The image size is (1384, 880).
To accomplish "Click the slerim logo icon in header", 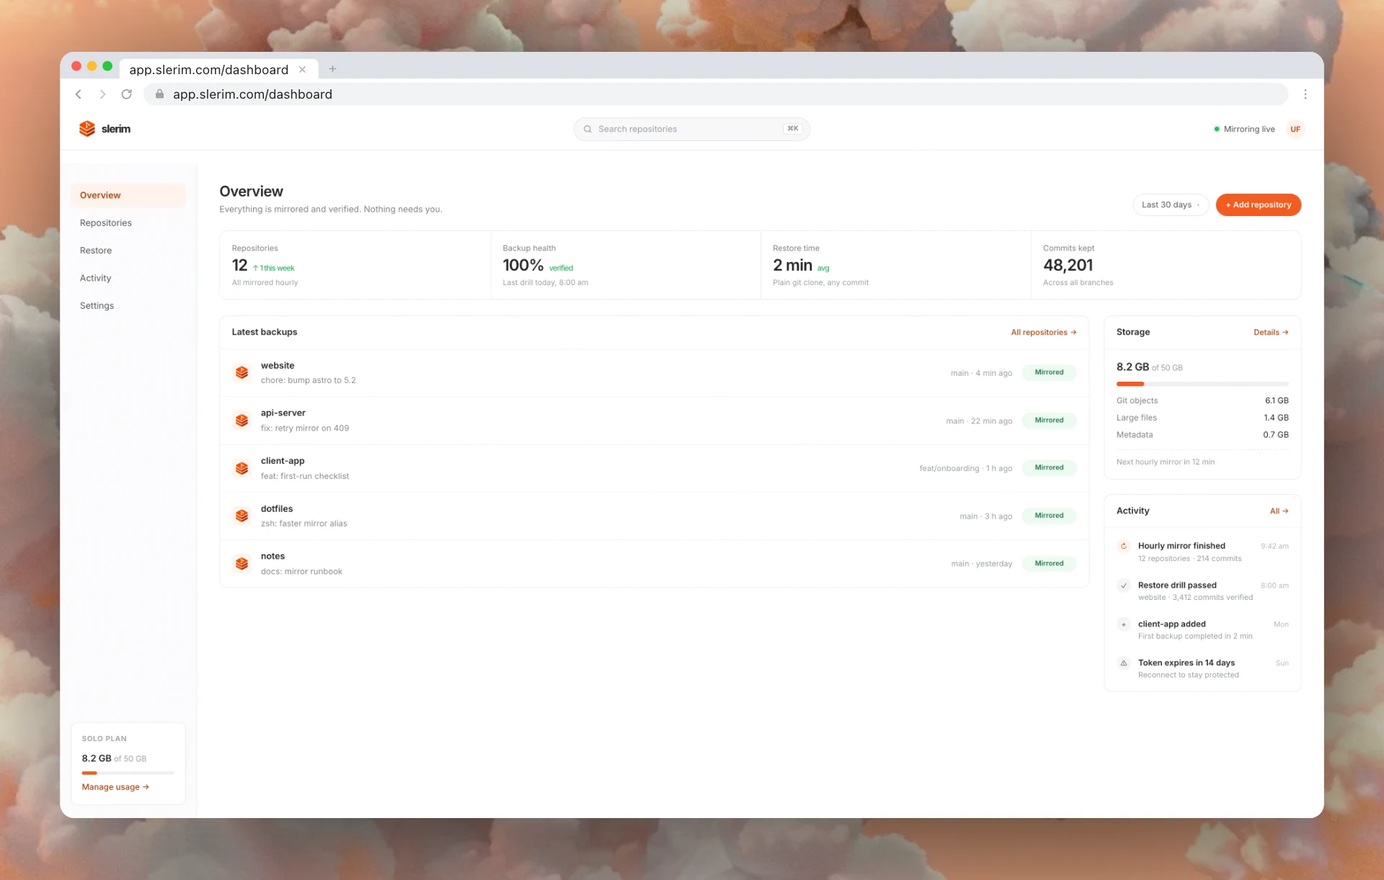I will tap(87, 129).
